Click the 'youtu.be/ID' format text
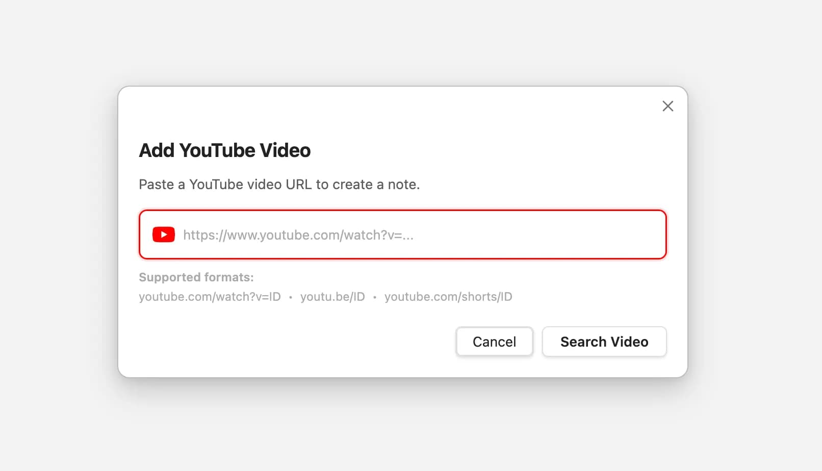Image resolution: width=822 pixels, height=471 pixels. tap(332, 297)
